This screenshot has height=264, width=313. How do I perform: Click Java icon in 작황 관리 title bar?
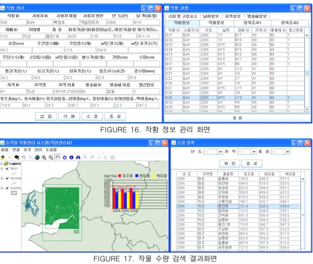(2, 8)
